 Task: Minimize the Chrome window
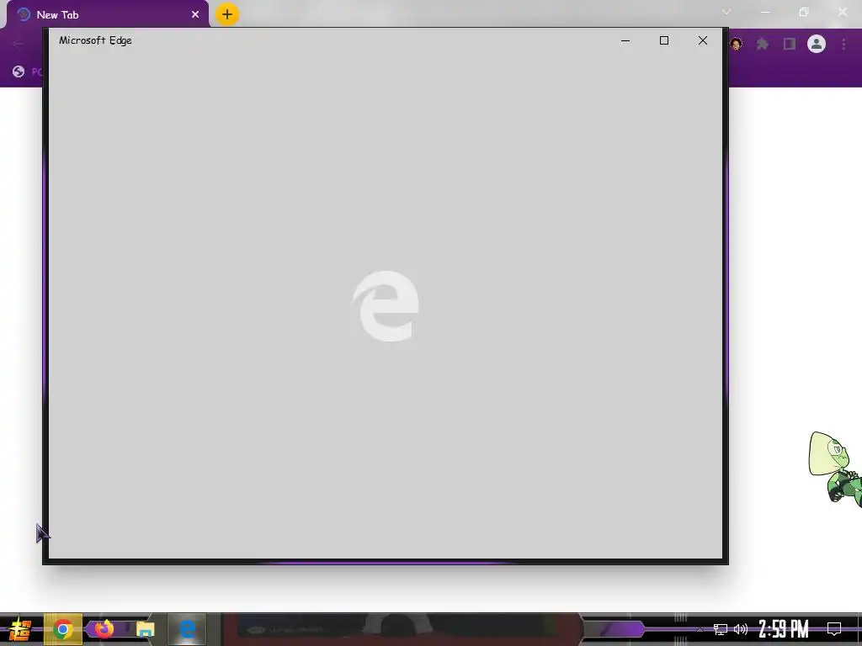(765, 12)
